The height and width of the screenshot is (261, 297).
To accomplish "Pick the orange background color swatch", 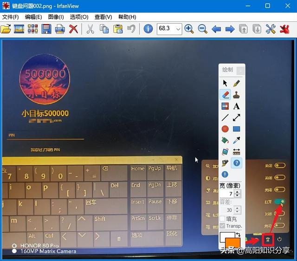I will pos(233,243).
